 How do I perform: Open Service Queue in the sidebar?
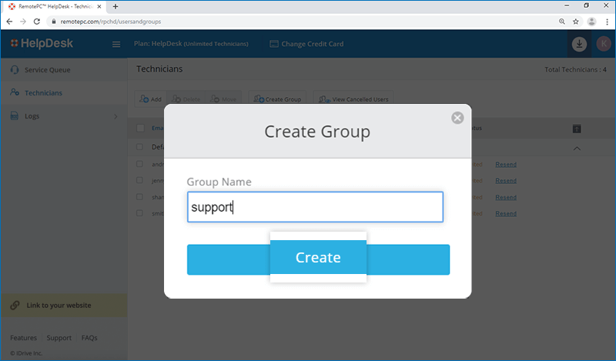[47, 70]
